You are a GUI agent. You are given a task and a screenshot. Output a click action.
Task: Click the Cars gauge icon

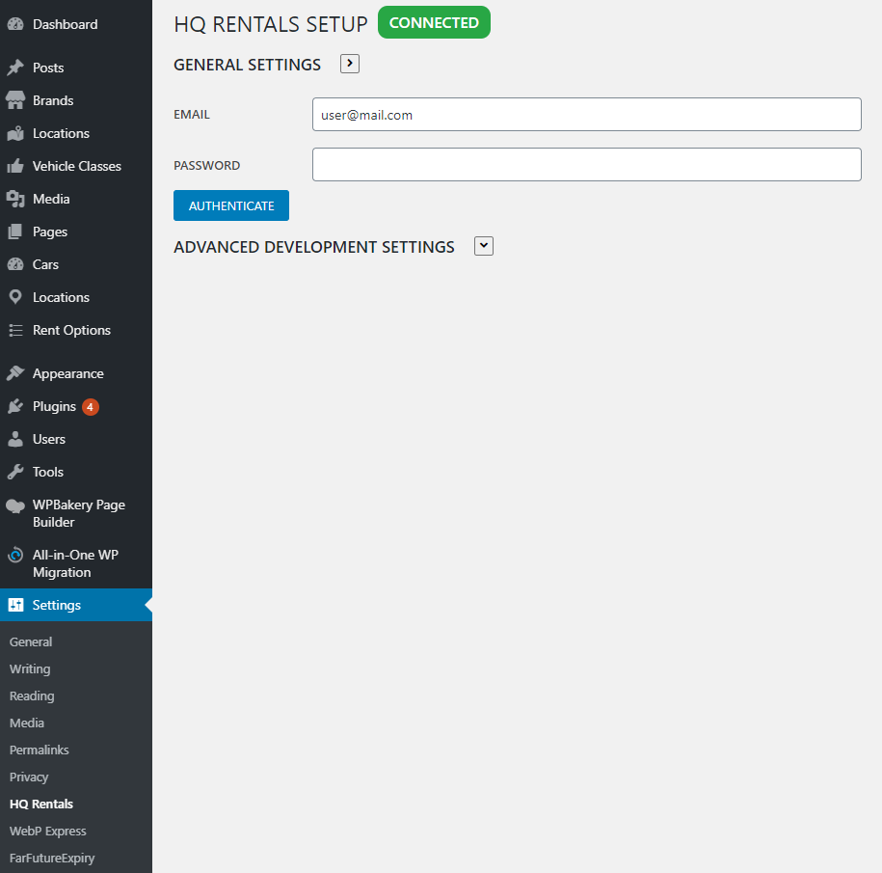click(x=15, y=264)
